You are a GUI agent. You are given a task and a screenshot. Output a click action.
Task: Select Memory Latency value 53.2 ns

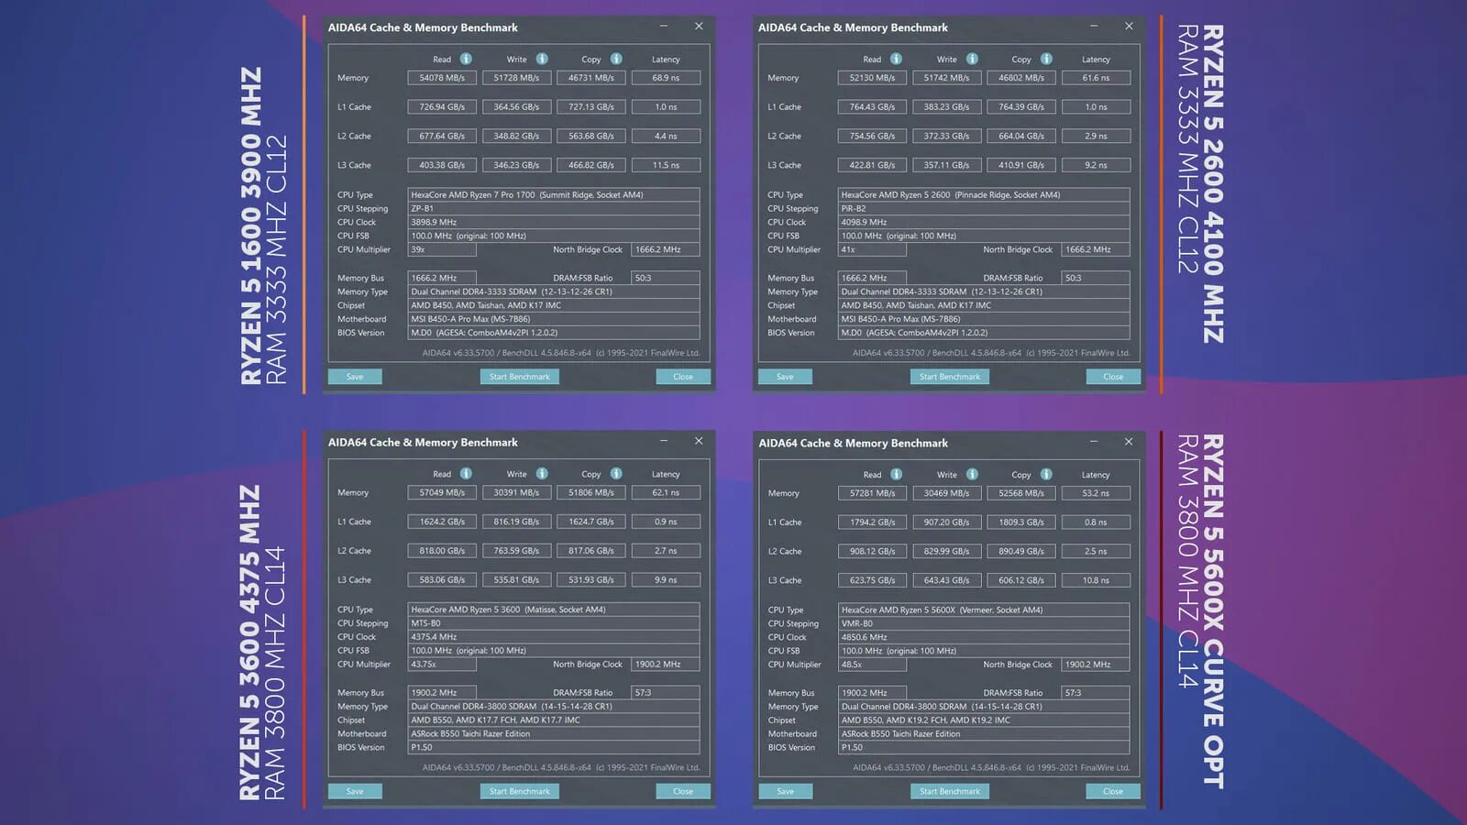click(x=1096, y=493)
